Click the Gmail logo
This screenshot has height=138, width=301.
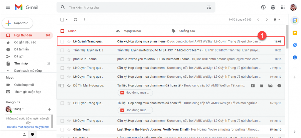click(x=26, y=7)
